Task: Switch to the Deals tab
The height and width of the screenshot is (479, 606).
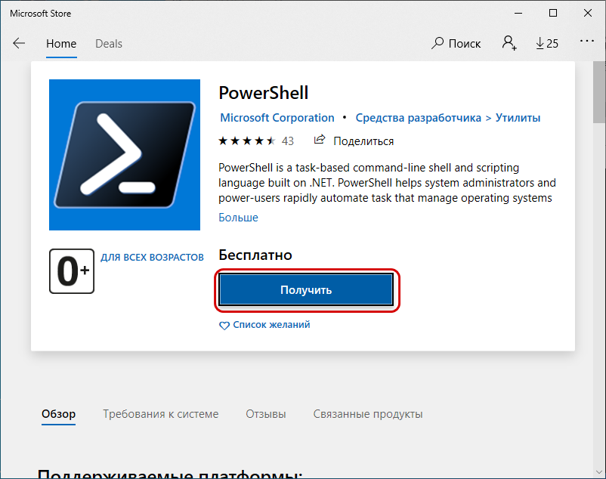Action: [109, 43]
